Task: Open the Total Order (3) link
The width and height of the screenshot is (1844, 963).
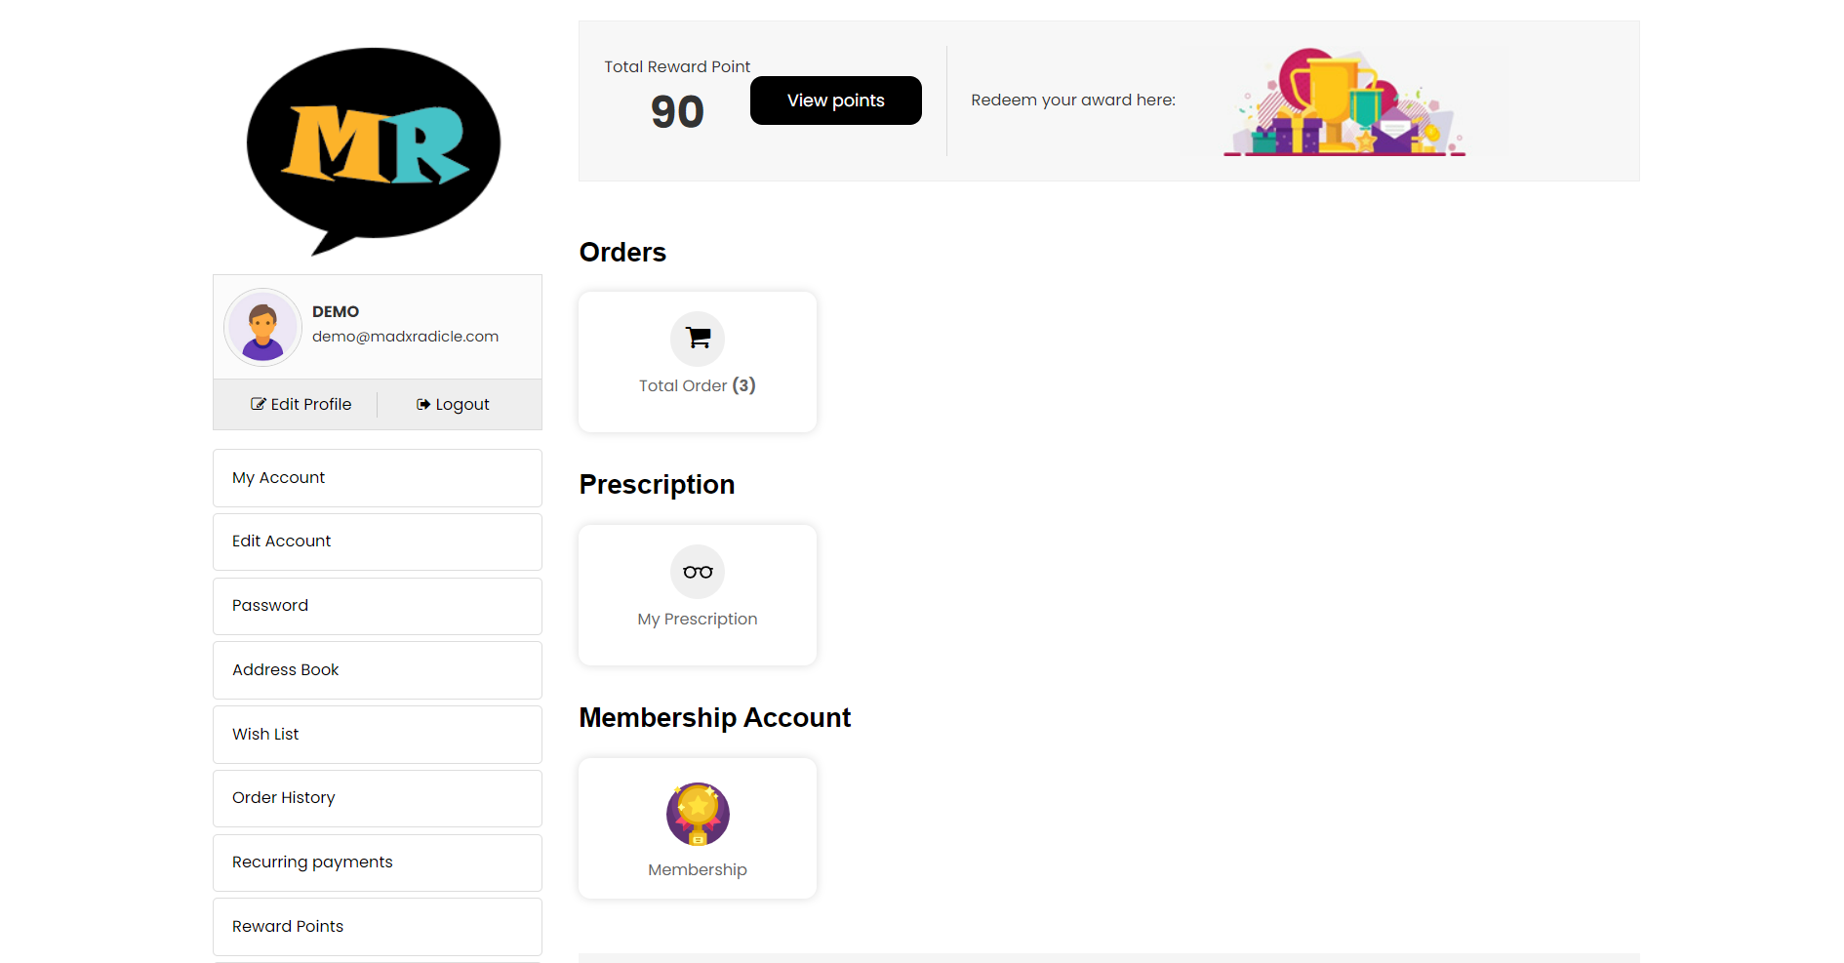Action: click(698, 385)
